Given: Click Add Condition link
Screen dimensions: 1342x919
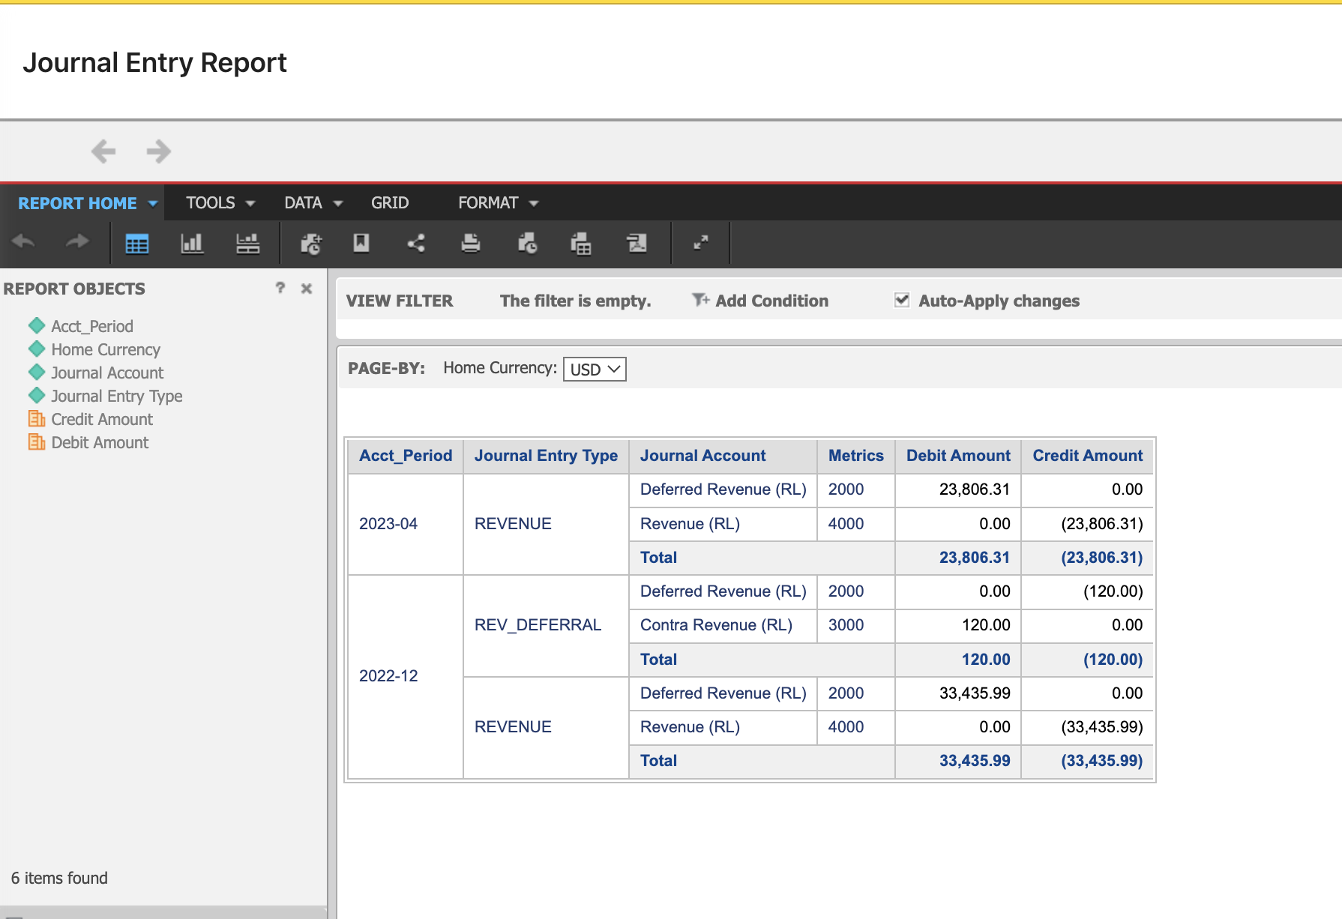Looking at the screenshot, I should coord(771,301).
